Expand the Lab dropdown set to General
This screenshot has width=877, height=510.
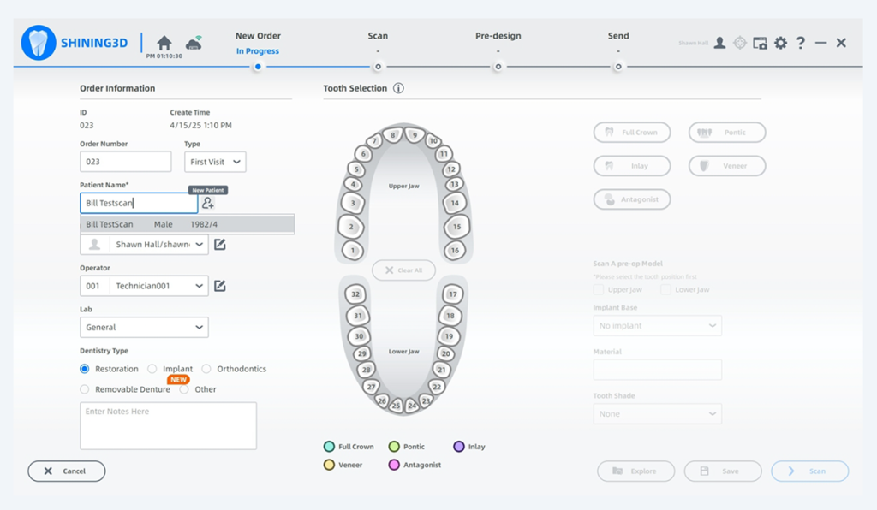click(144, 327)
